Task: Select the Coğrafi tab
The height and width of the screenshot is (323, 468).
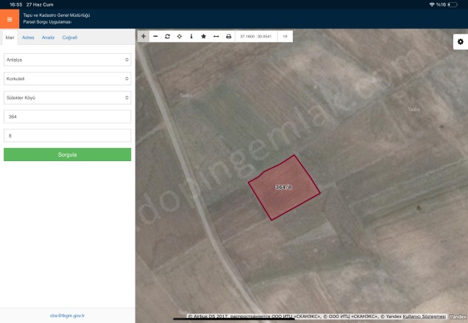Action: click(x=70, y=37)
